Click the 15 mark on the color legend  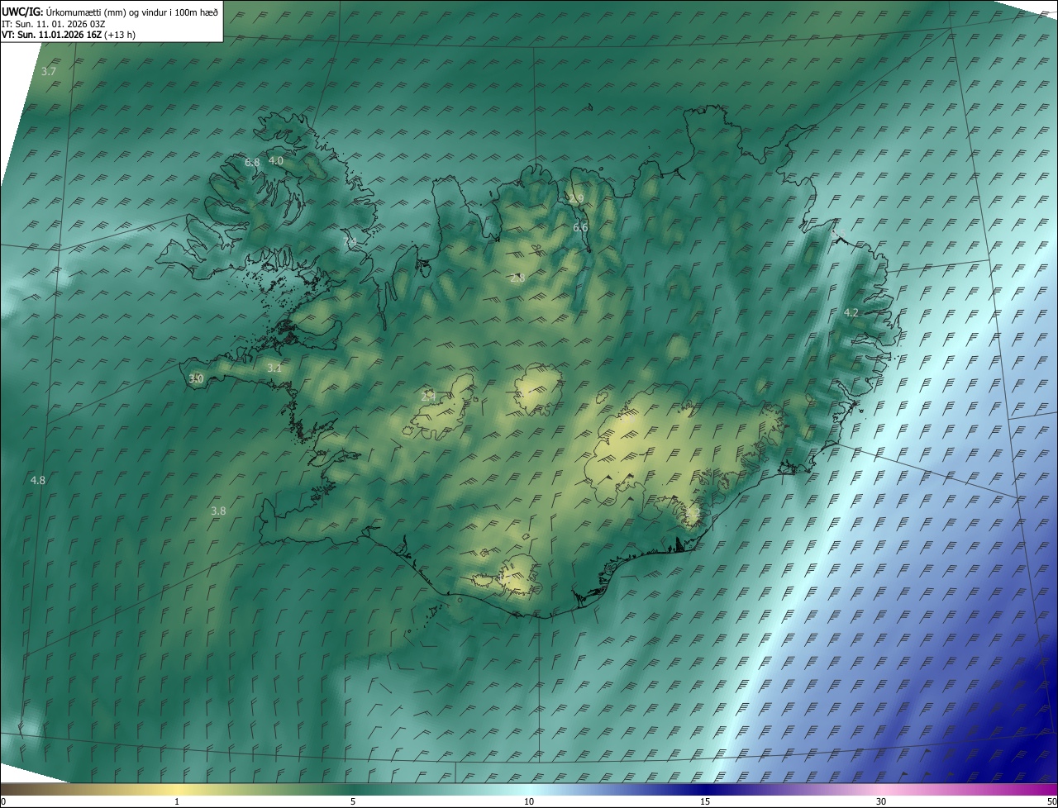[x=705, y=801]
